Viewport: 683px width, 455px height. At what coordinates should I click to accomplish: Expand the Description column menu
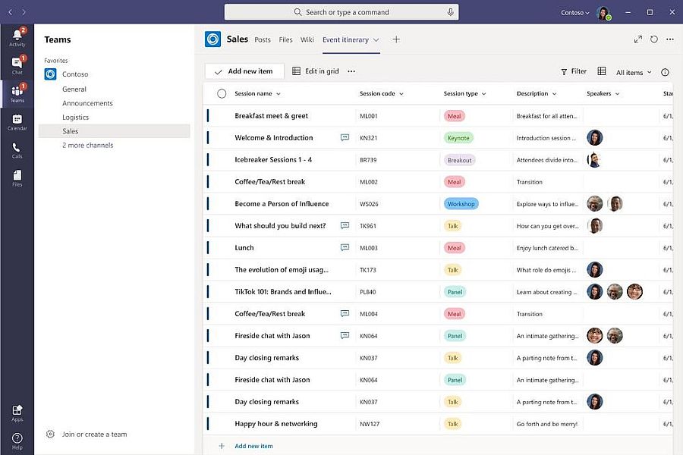pyautogui.click(x=555, y=94)
